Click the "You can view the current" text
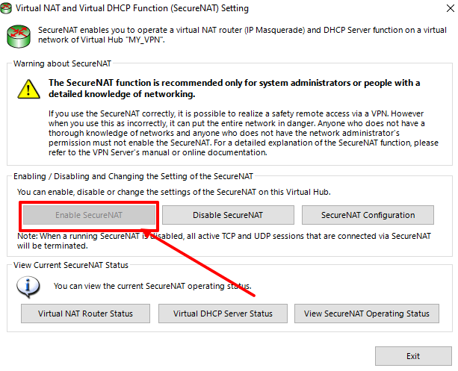Image resolution: width=458 pixels, height=371 pixels. 152,285
